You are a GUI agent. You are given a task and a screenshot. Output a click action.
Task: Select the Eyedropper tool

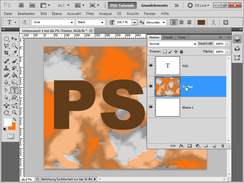coord(14,52)
